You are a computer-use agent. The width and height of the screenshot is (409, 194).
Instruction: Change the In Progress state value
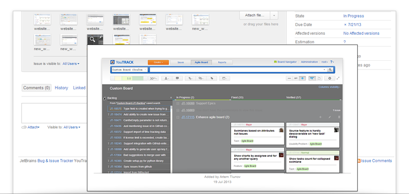coord(353,16)
